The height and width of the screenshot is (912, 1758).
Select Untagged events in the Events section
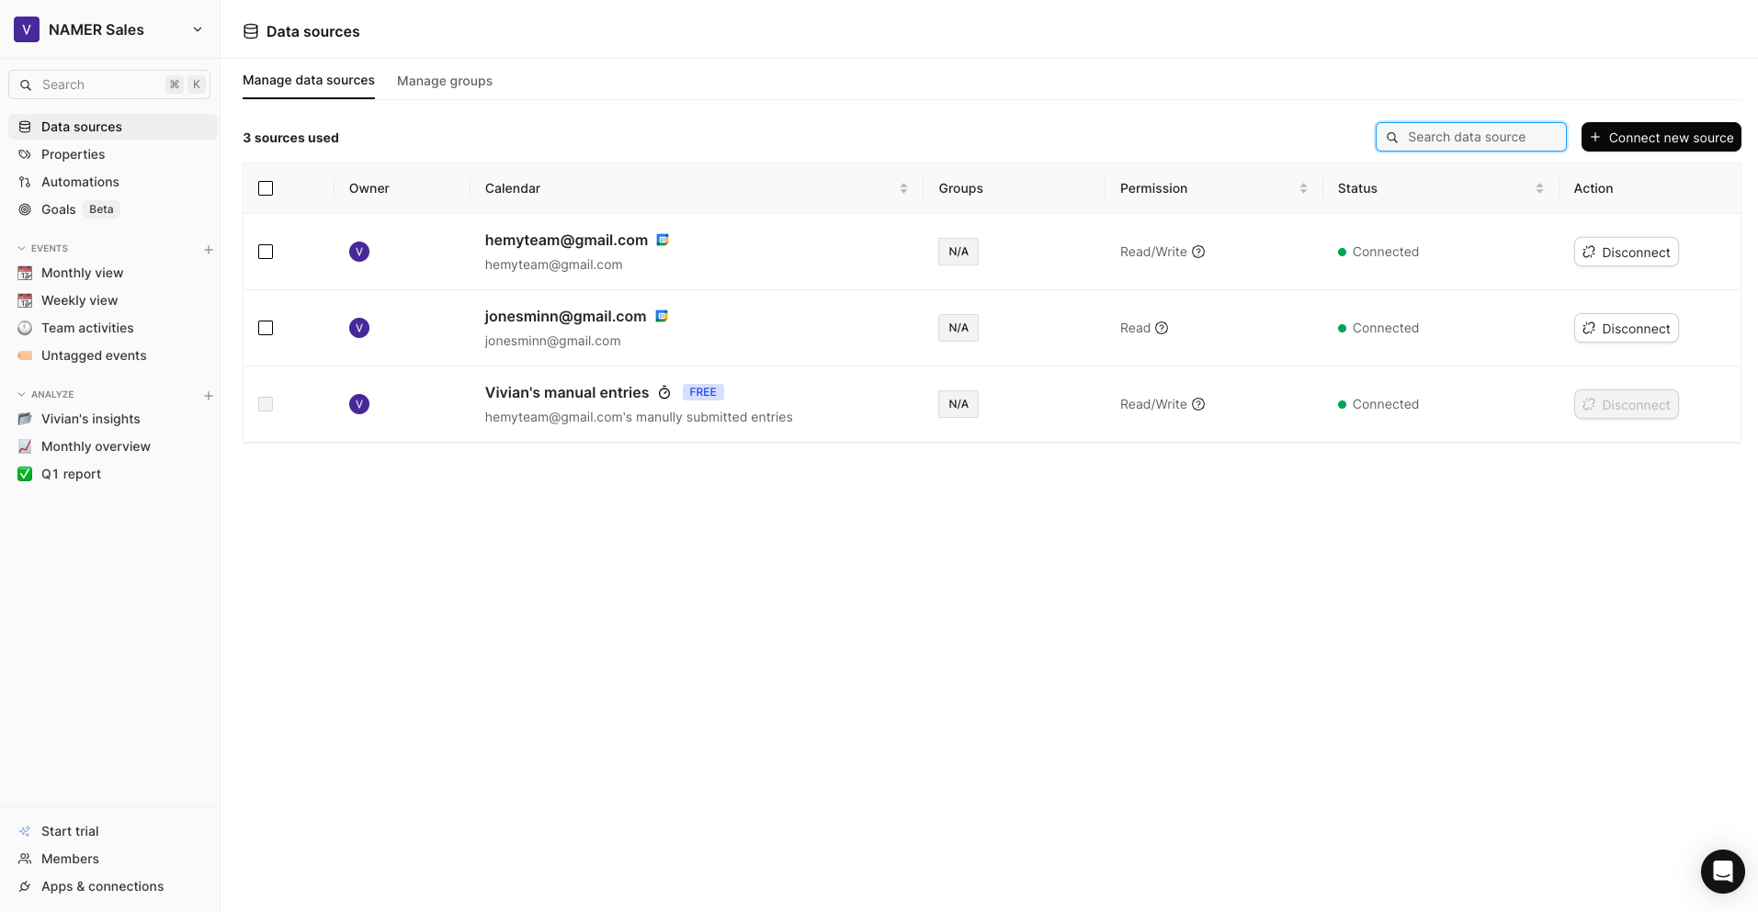93,355
